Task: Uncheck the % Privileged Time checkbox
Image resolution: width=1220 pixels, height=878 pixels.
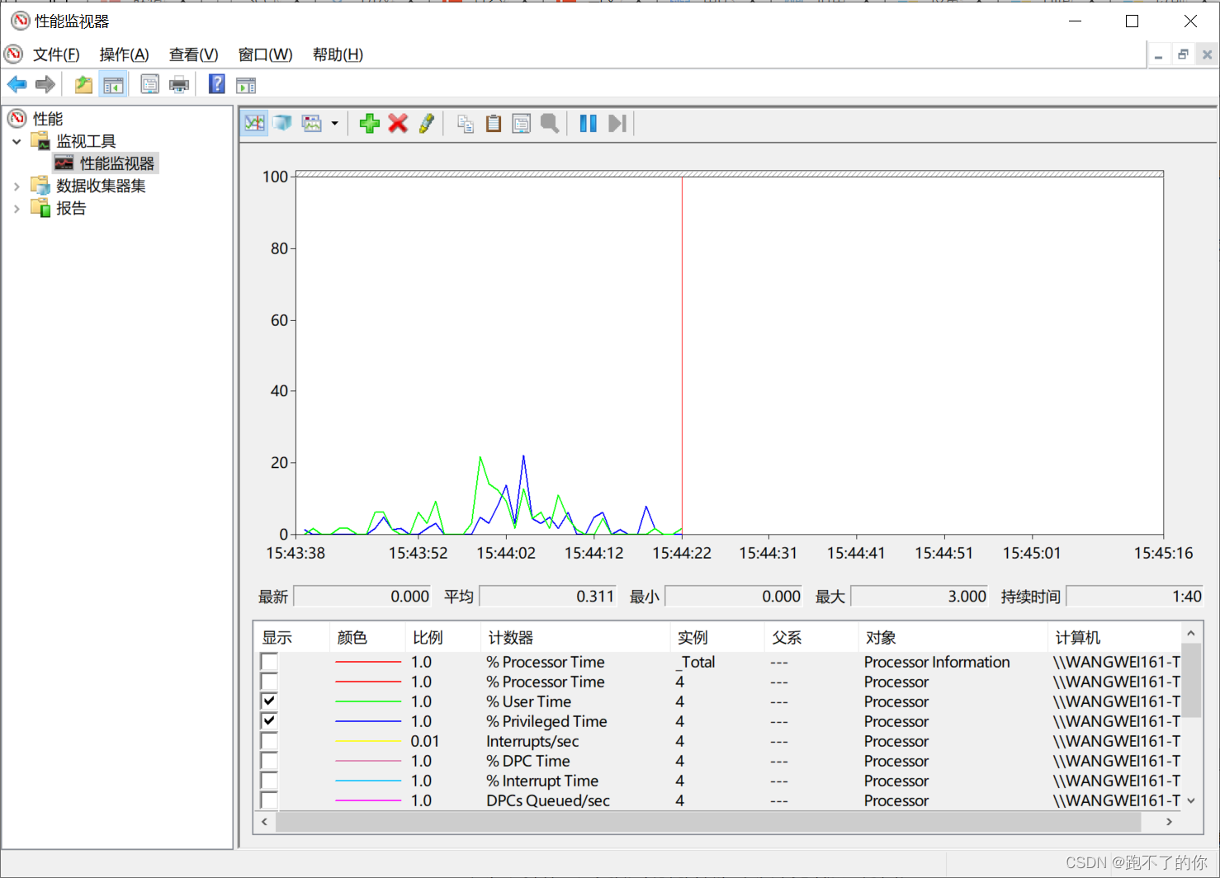Action: (269, 721)
